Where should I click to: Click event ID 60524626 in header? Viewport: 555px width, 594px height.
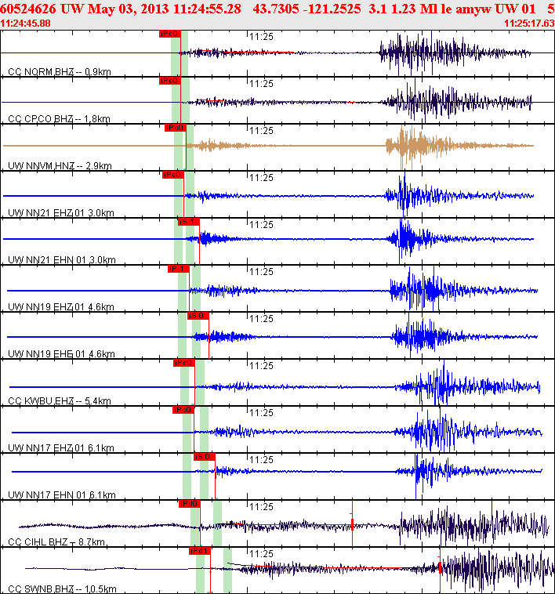click(28, 9)
